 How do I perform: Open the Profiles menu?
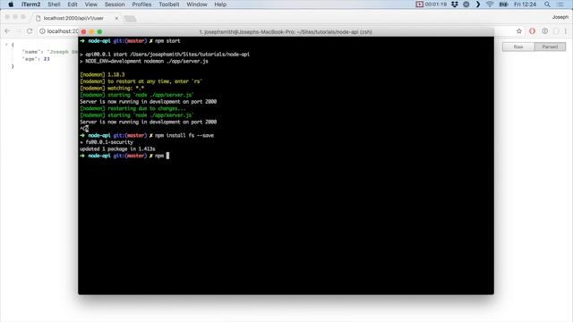pyautogui.click(x=141, y=4)
